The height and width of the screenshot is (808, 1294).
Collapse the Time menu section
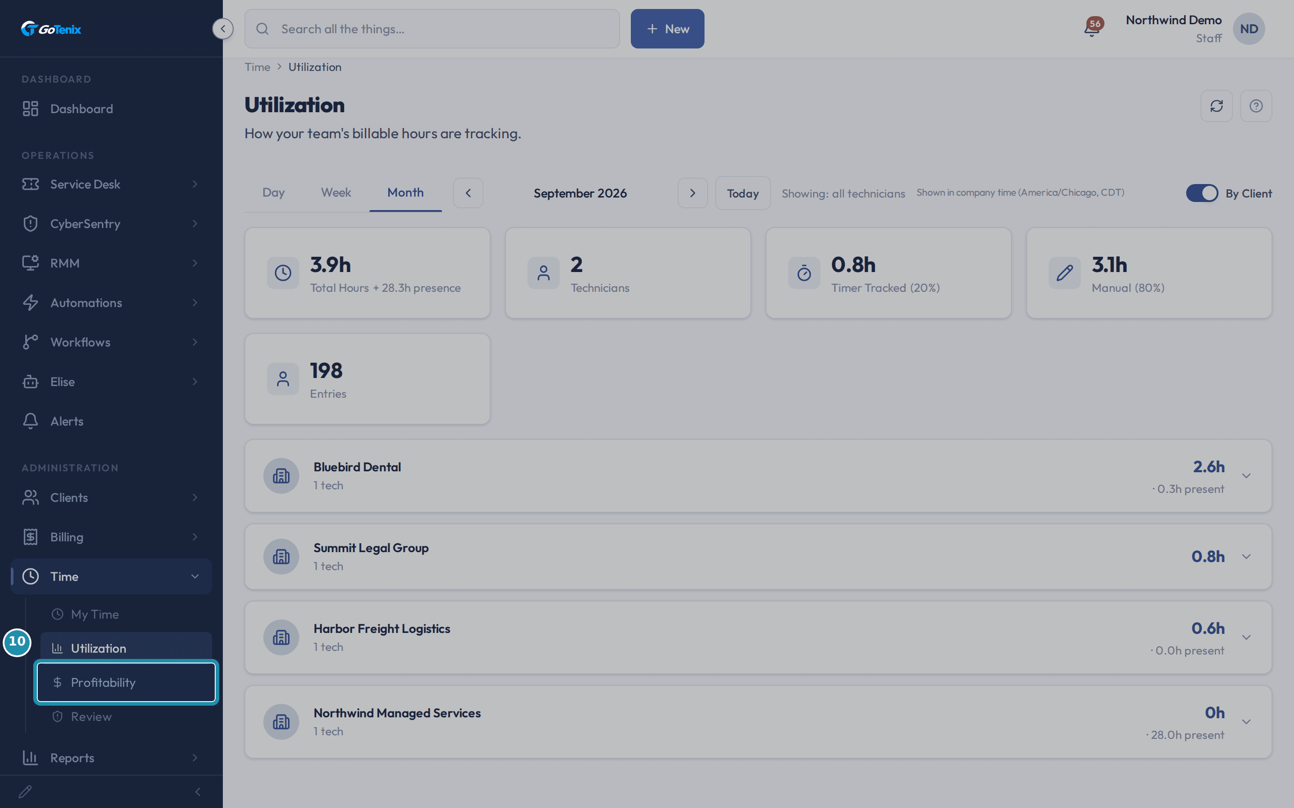111,576
